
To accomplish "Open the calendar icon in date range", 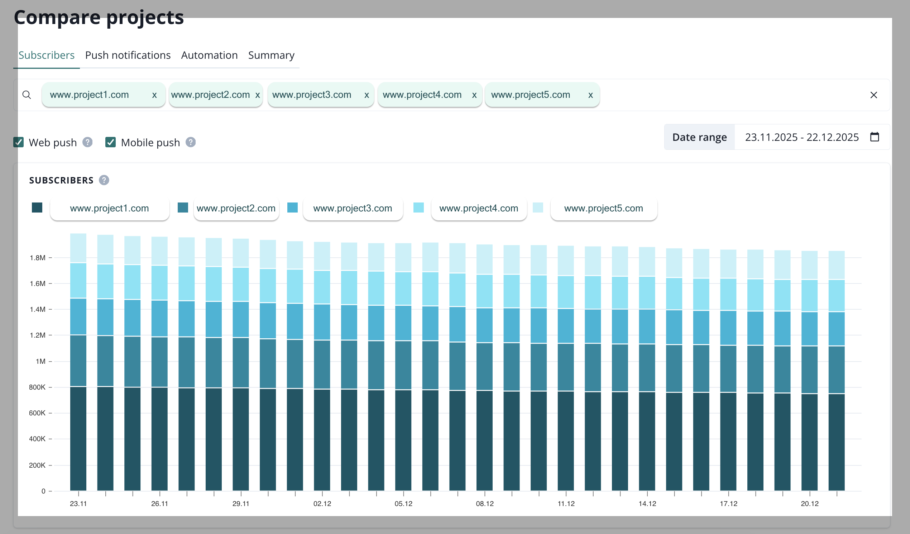I will point(875,137).
